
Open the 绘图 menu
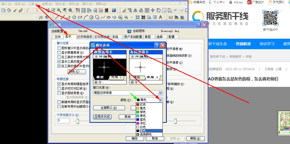pos(47,4)
